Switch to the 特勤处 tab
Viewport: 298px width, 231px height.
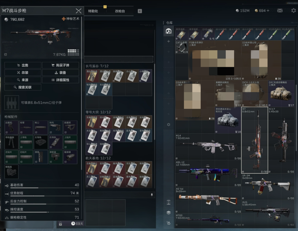(93, 11)
